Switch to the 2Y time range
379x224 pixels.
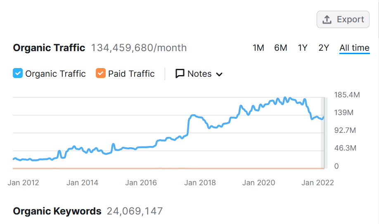pyautogui.click(x=324, y=48)
